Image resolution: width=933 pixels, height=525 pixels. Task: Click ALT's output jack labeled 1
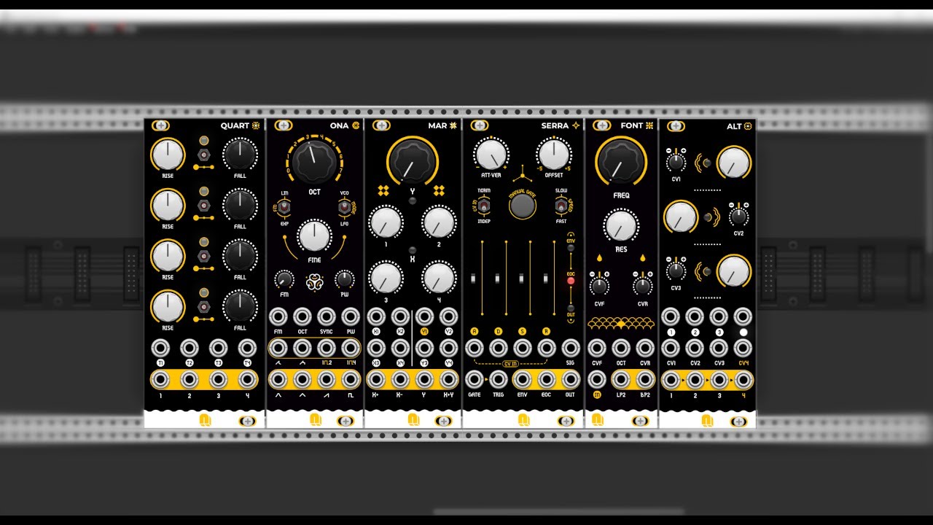[671, 379]
